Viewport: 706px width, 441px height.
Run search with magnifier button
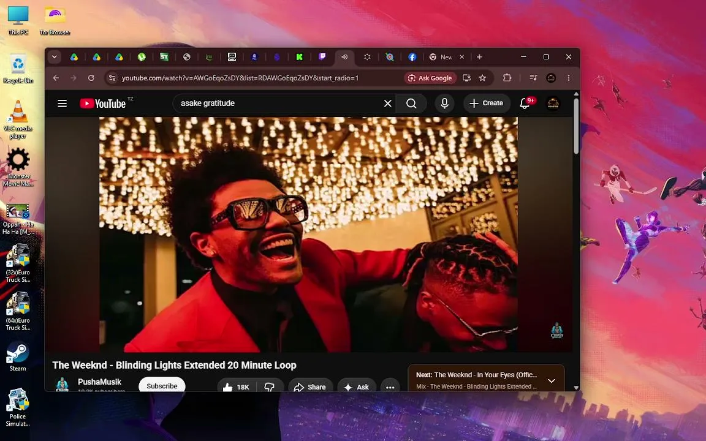[411, 104]
